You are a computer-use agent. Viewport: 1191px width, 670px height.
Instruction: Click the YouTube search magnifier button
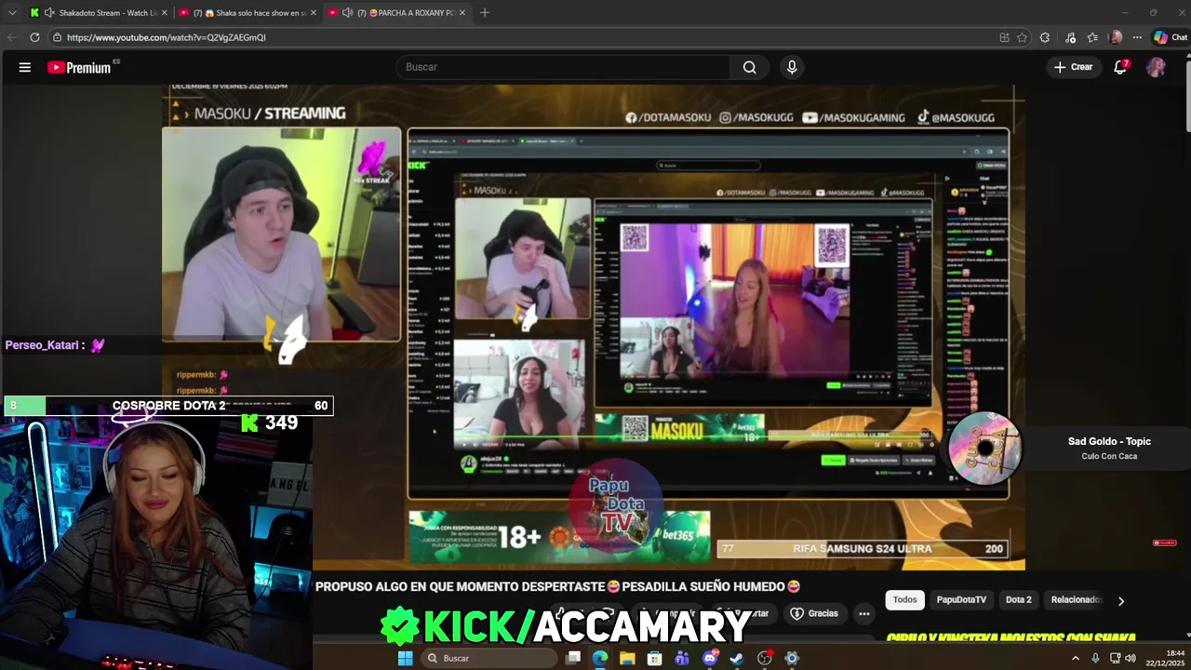point(749,67)
